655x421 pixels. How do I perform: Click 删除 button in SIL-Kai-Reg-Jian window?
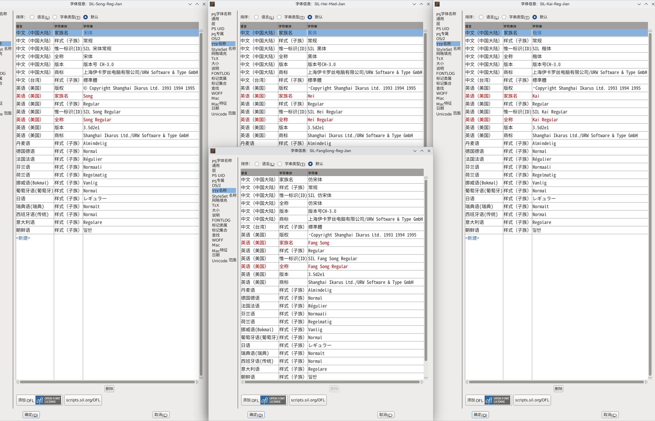click(x=559, y=389)
